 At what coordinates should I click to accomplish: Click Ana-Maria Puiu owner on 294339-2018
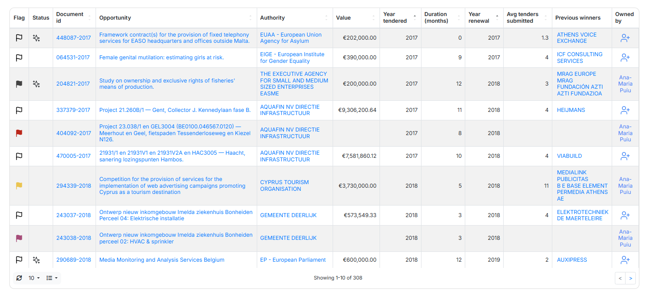pos(625,186)
